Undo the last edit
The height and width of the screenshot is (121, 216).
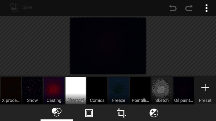173,8
